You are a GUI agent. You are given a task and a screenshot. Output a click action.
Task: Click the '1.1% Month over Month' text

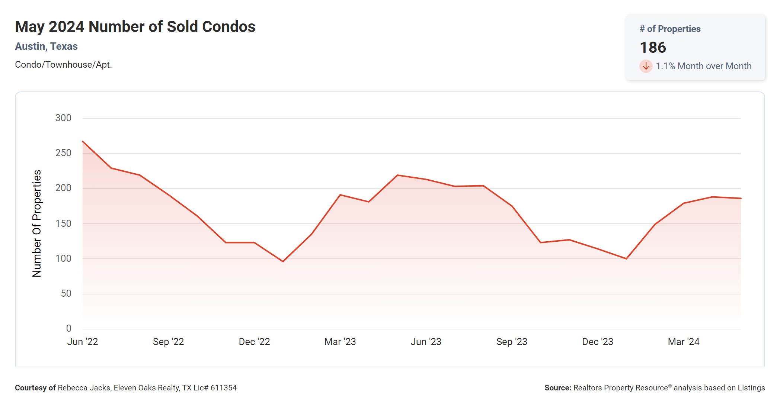[703, 66]
